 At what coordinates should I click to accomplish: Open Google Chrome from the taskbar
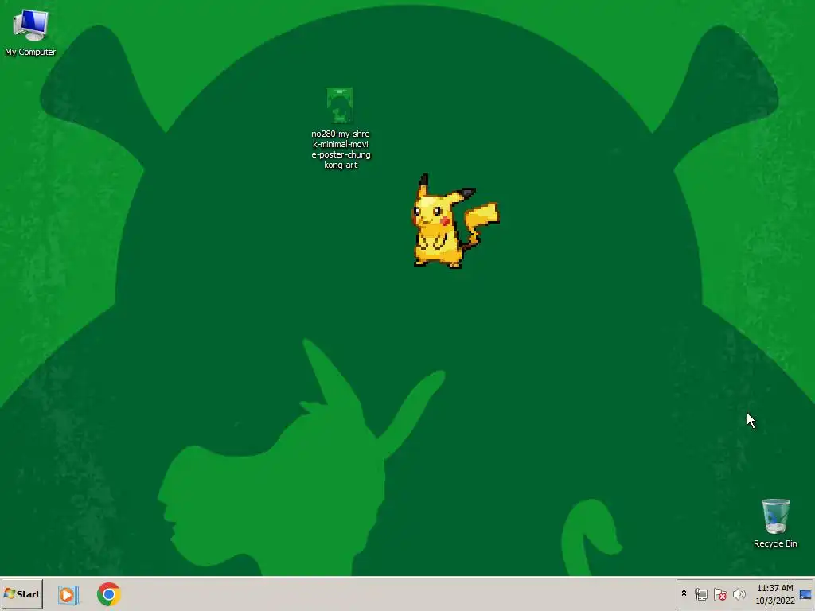click(108, 594)
